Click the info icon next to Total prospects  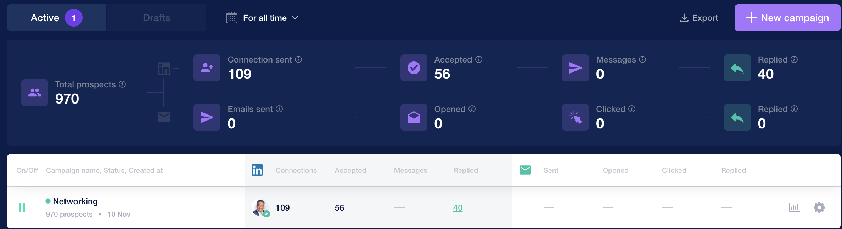tap(122, 84)
